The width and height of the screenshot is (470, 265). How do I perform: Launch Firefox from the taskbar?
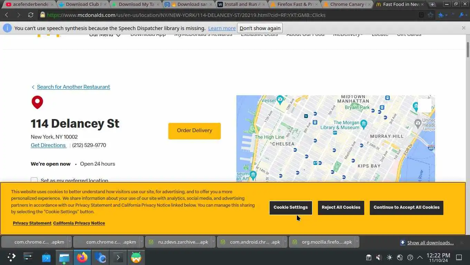[82, 257]
